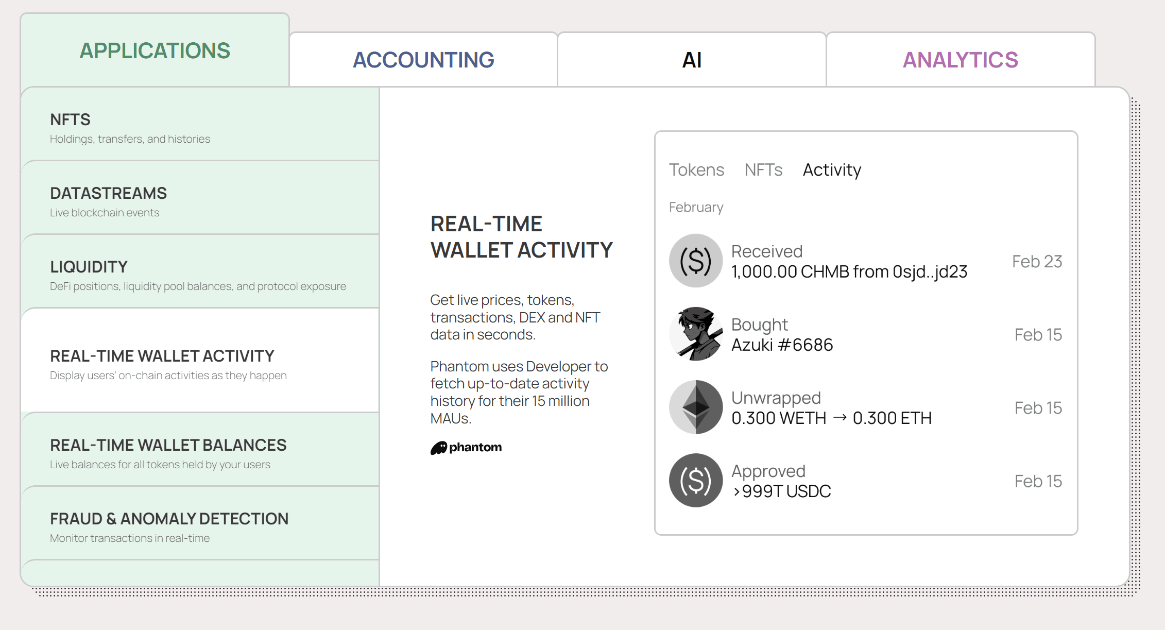Switch to NFTs tab in wallet widget
This screenshot has height=630, width=1165.
click(x=763, y=170)
